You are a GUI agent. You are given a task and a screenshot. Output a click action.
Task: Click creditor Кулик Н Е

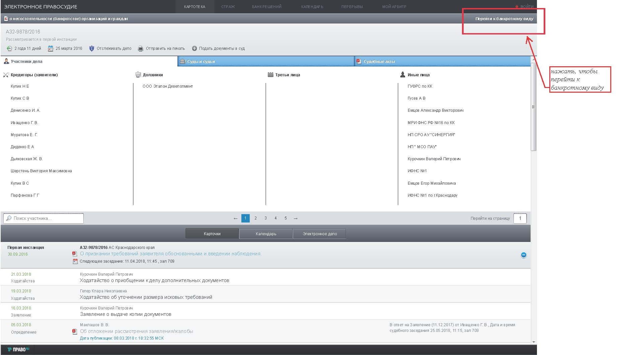coord(20,86)
